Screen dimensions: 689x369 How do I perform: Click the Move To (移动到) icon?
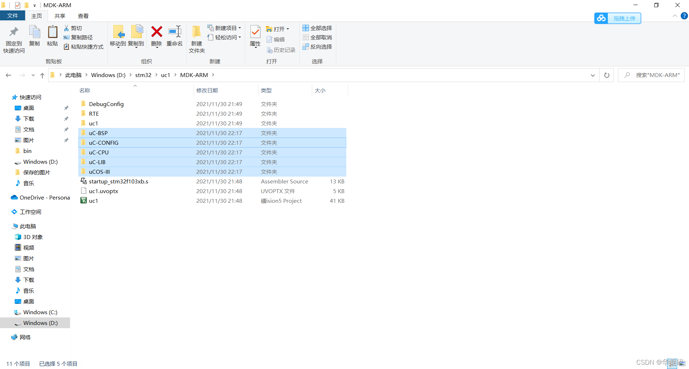(x=118, y=32)
